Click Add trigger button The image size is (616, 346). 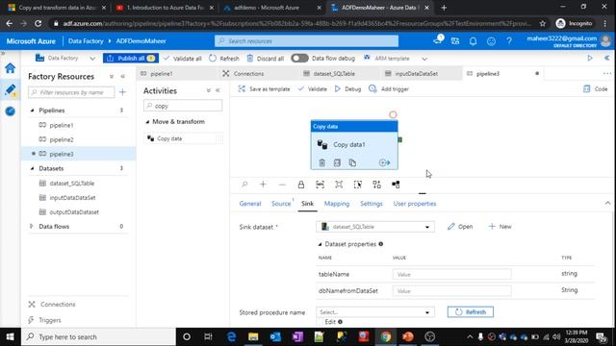click(x=389, y=89)
